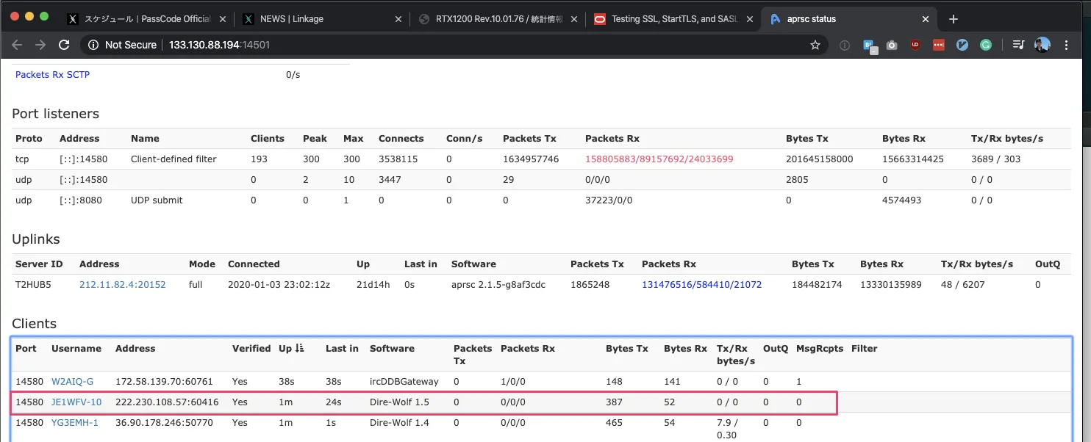This screenshot has height=442, width=1091.
Task: Open a new browser tab
Action: (954, 19)
